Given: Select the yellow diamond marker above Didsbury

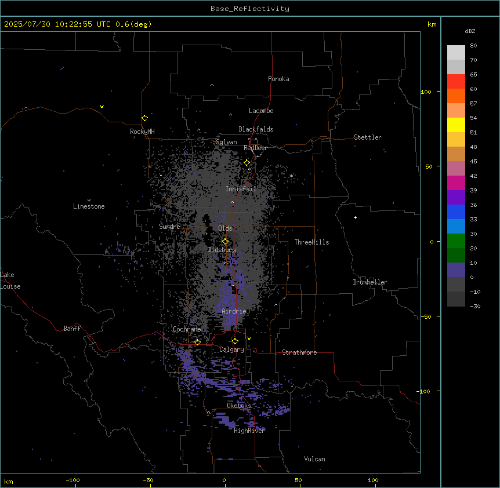Looking at the screenshot, I should 225,242.
